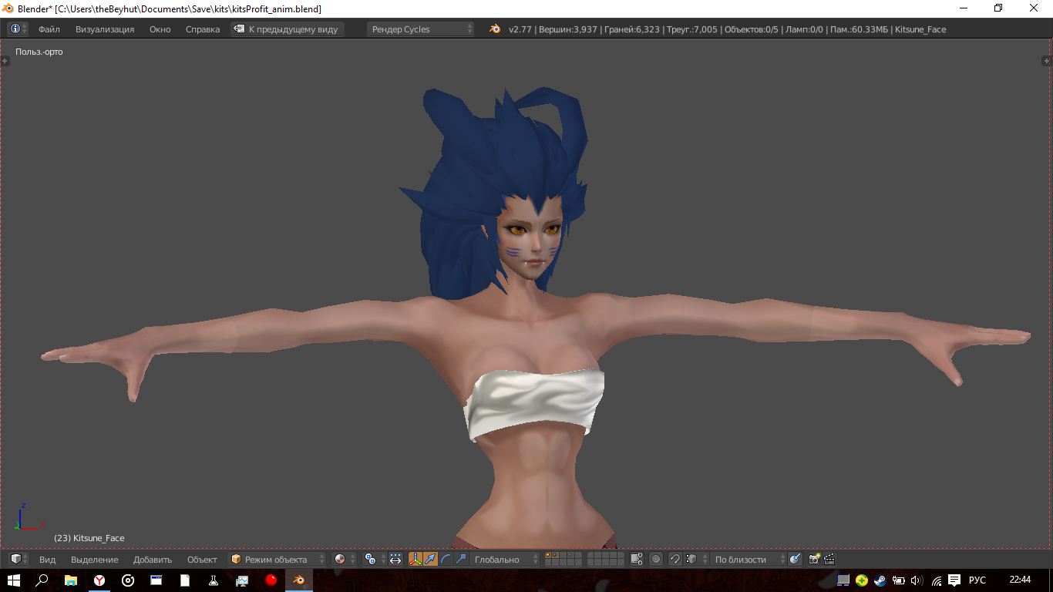This screenshot has height=592, width=1053.
Task: Open the Action Center notifications icon
Action: (x=954, y=580)
